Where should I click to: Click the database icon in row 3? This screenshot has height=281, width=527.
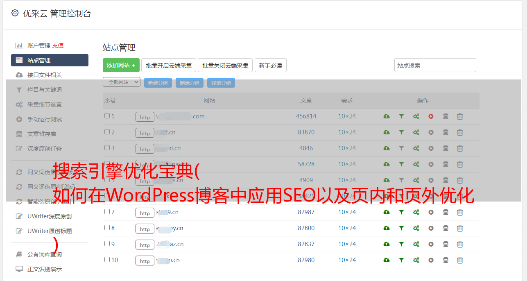(x=446, y=148)
